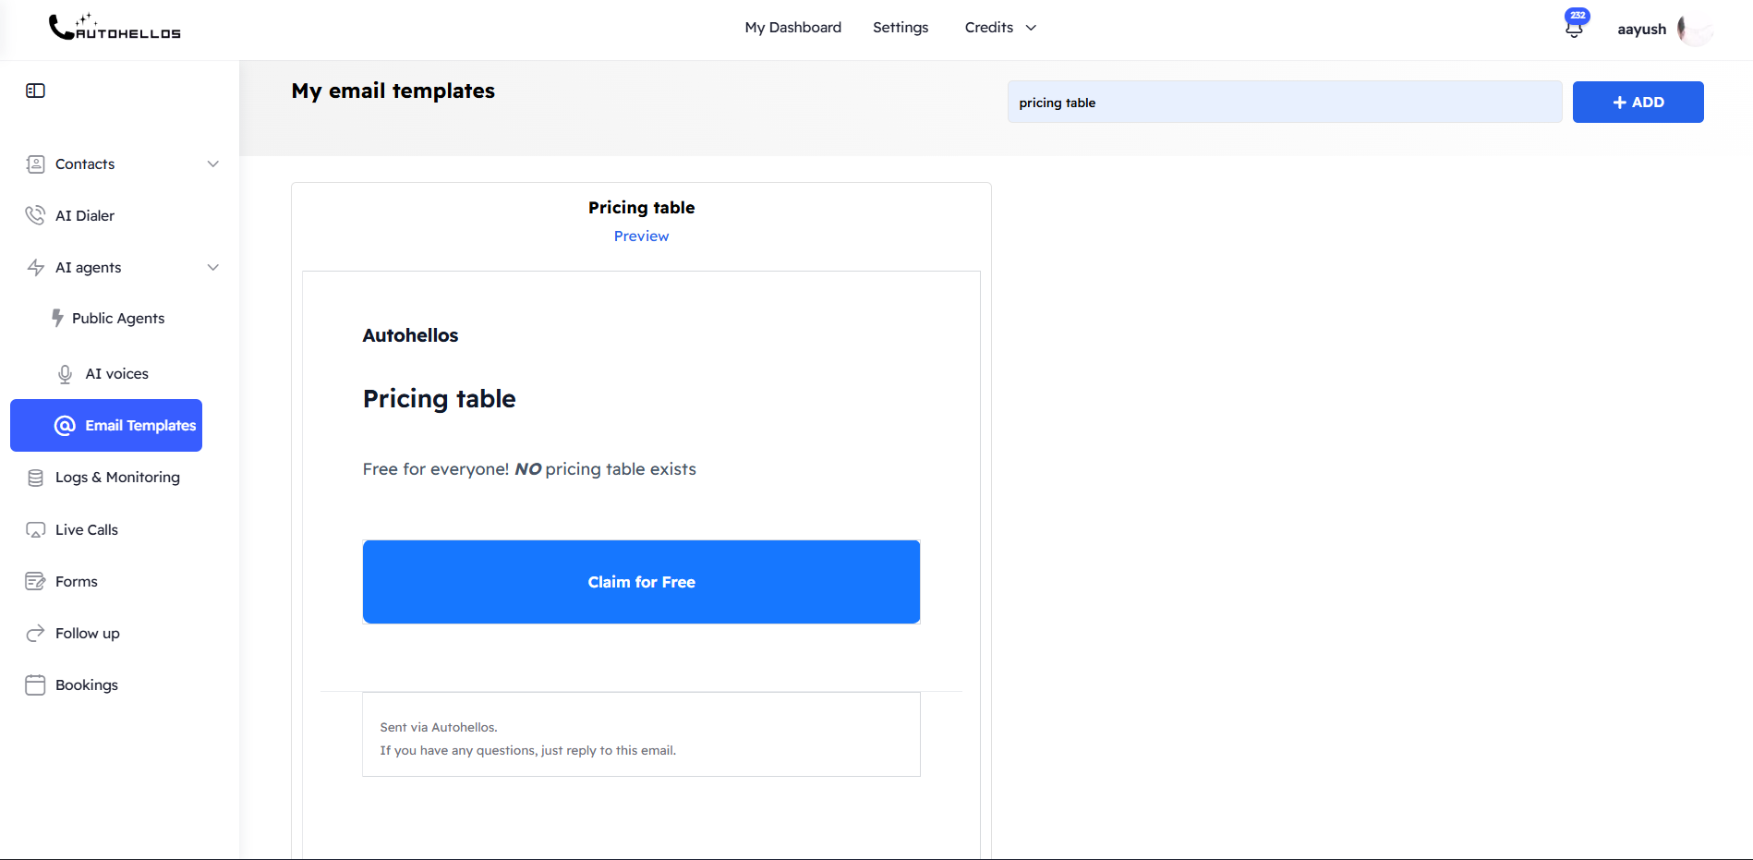The image size is (1753, 860).
Task: Click the AI voices microphone icon
Action: (65, 374)
